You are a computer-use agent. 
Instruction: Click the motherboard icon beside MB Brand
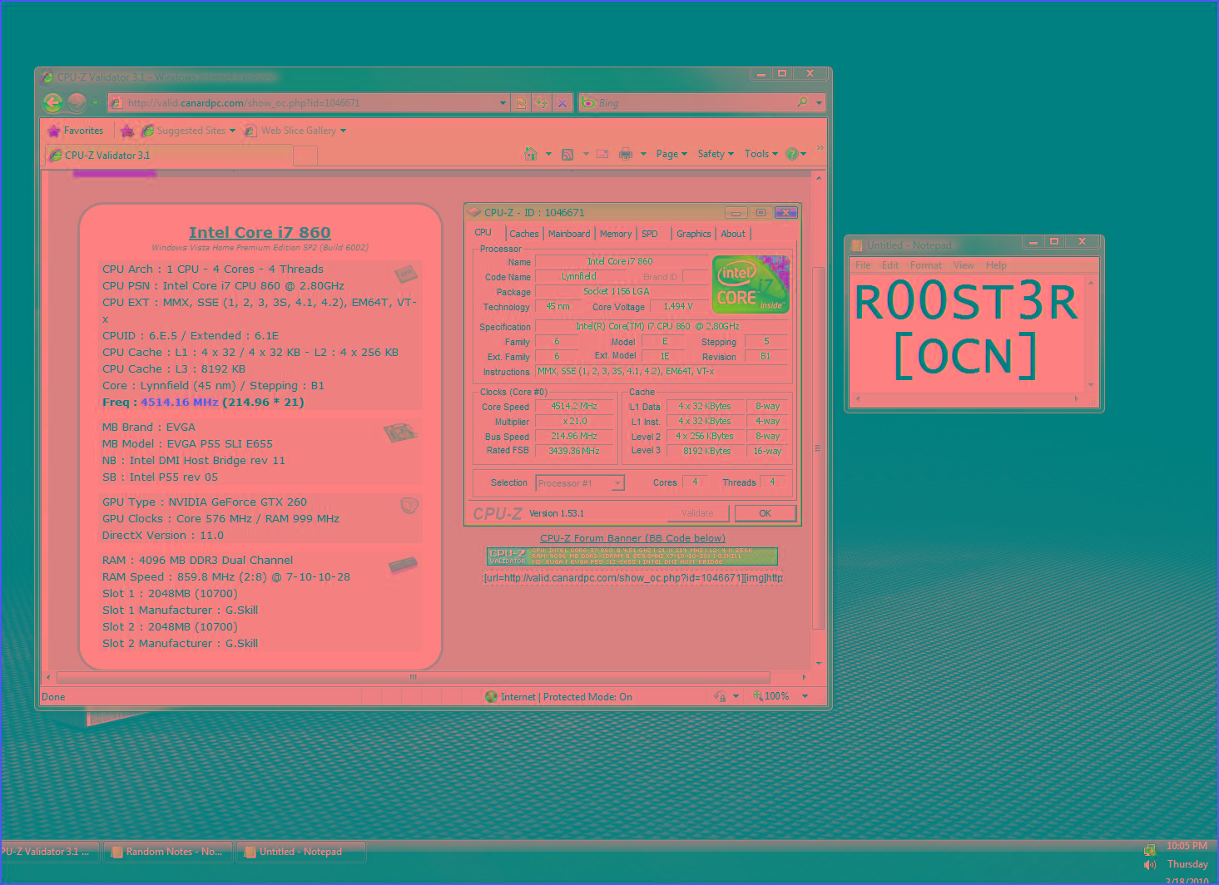[x=400, y=433]
